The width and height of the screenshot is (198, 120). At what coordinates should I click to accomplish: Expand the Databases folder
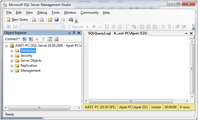12,51
